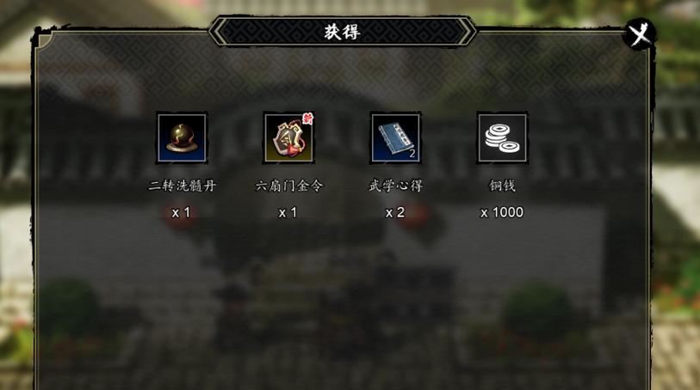Click the red 新 badge on 六扇门金令
This screenshot has height=390, width=700.
pyautogui.click(x=307, y=119)
